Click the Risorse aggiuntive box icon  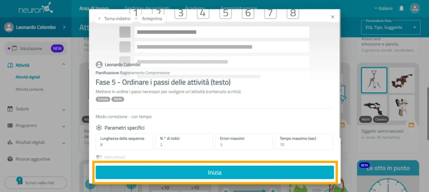point(10,159)
